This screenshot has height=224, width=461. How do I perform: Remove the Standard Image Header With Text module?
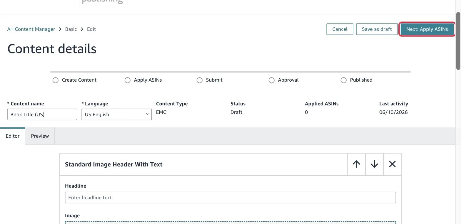tap(392, 164)
